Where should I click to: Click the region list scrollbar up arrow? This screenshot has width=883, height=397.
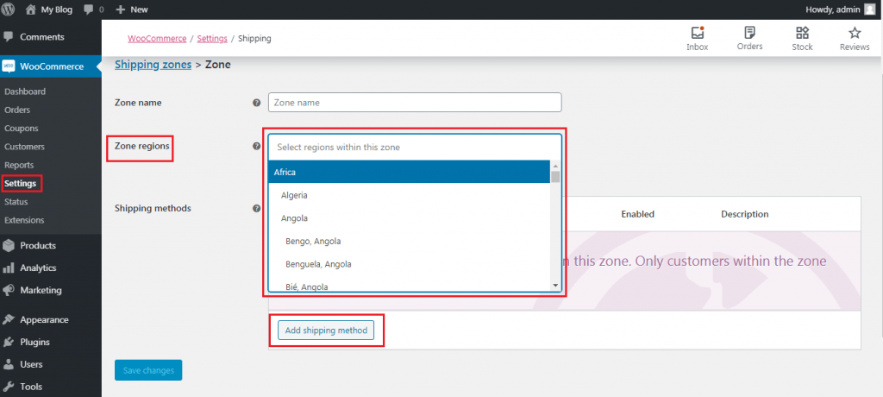tap(556, 166)
